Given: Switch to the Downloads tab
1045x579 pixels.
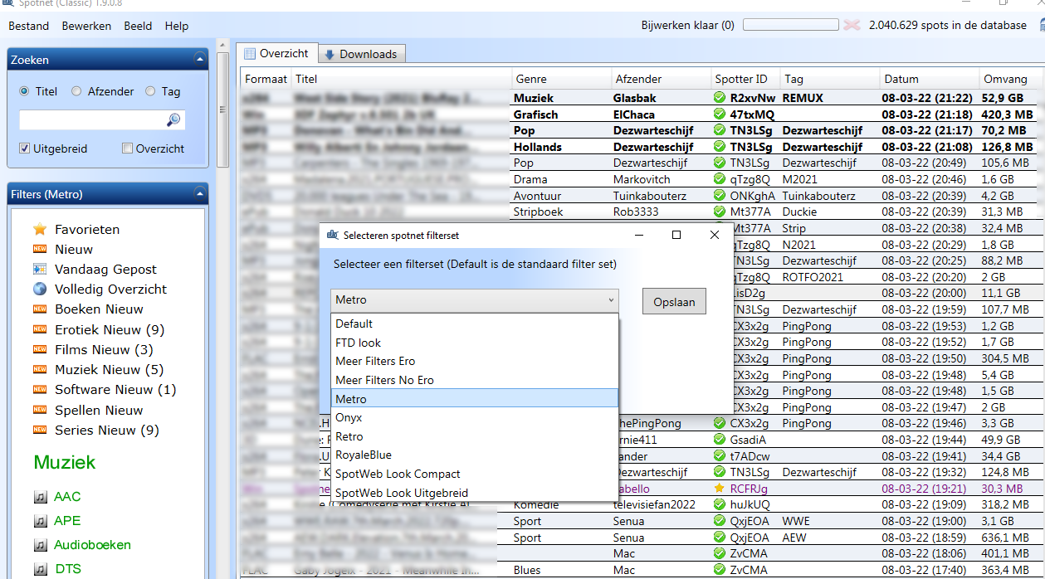Looking at the screenshot, I should tap(360, 55).
